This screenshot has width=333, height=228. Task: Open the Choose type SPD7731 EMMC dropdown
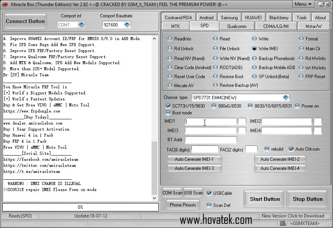point(286,98)
